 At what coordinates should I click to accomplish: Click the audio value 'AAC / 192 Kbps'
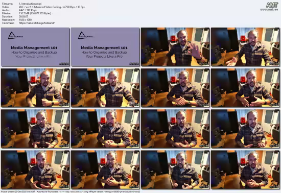pos(28,10)
